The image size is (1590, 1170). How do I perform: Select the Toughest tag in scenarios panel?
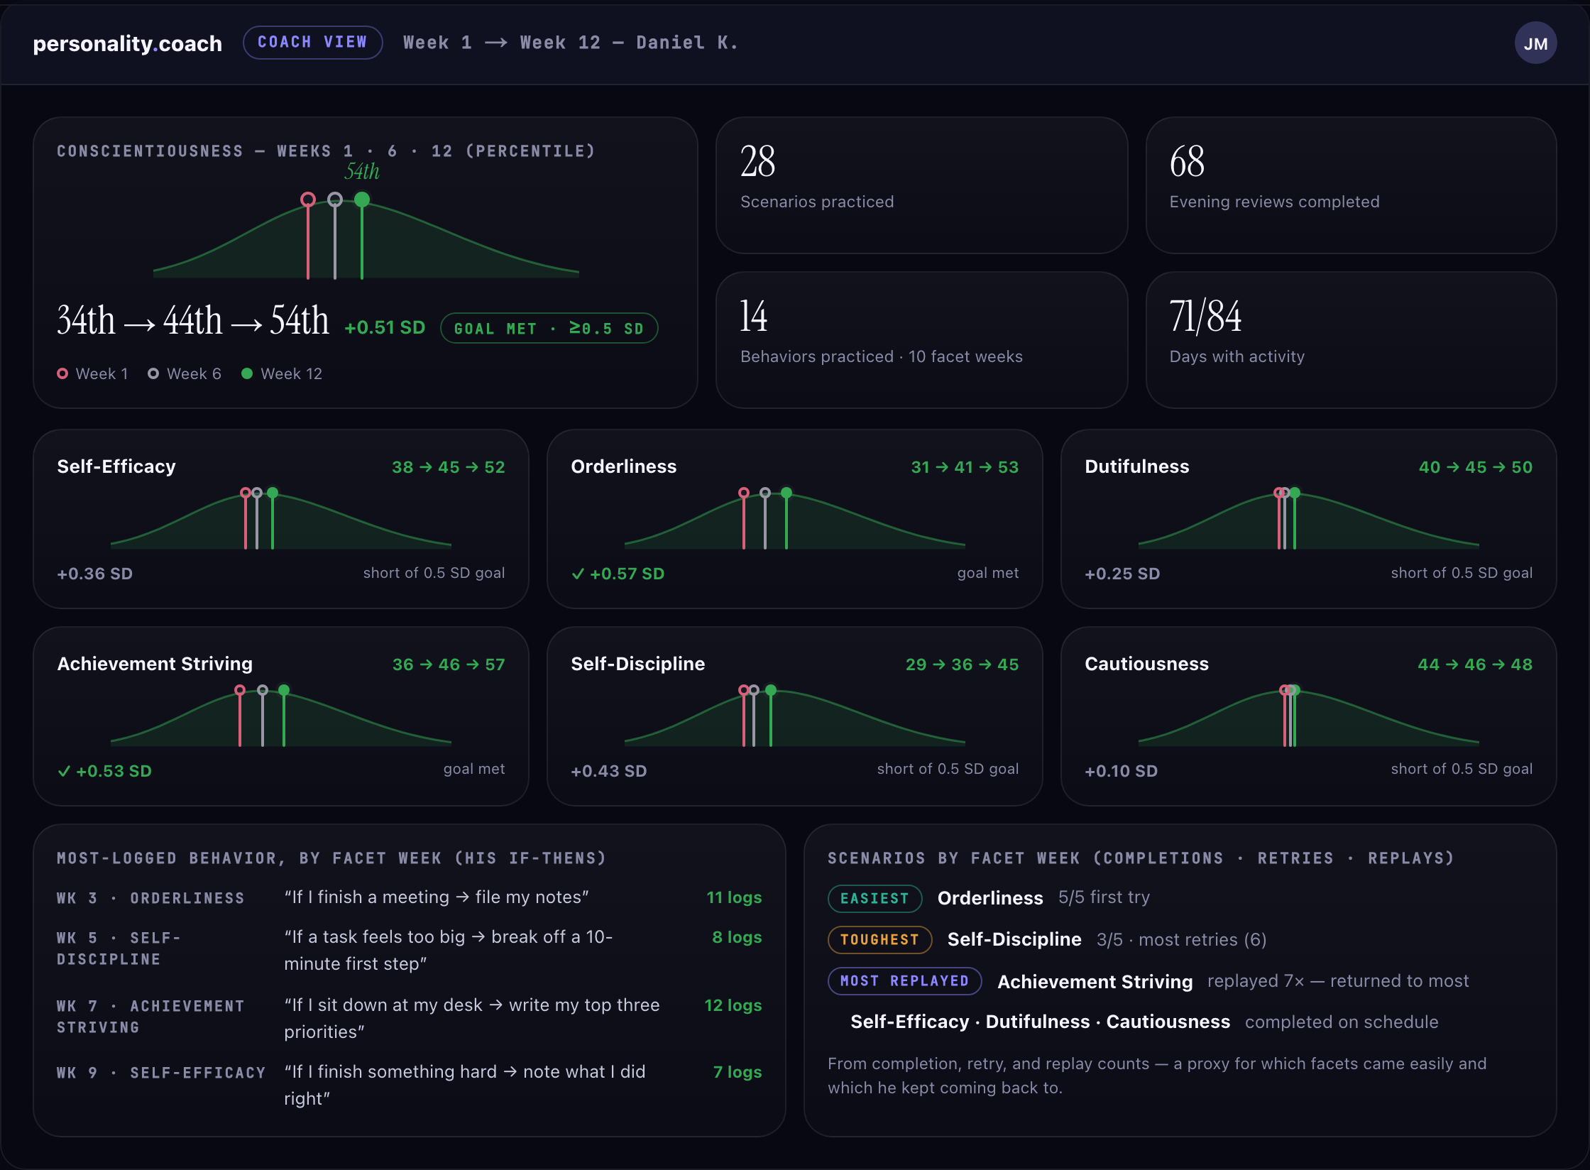click(880, 939)
